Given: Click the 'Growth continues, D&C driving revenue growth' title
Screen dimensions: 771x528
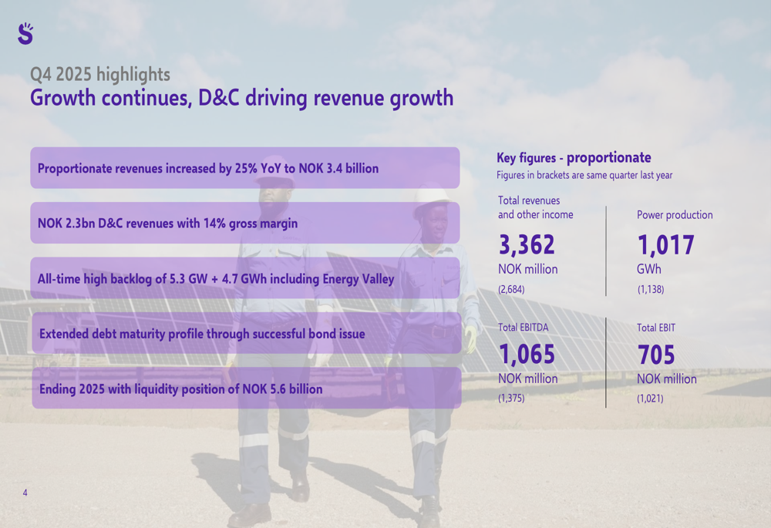Looking at the screenshot, I should (241, 99).
